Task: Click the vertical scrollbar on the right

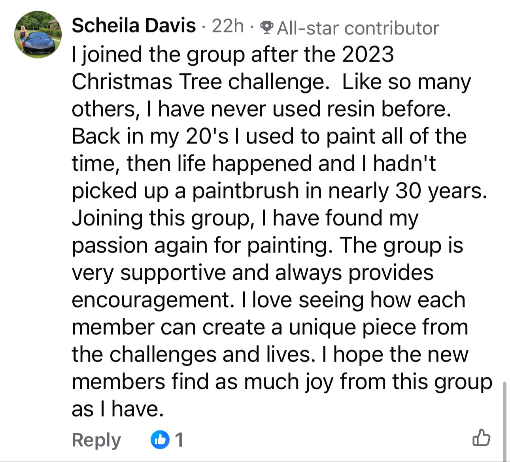Action: coord(504,419)
